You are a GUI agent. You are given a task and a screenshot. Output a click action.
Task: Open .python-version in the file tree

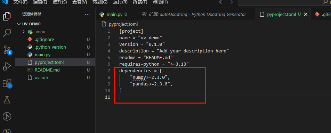tap(55, 47)
